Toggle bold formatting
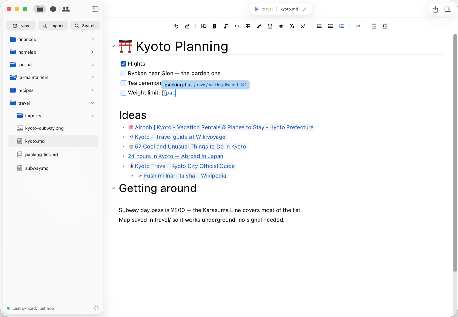This screenshot has height=317, width=458. (x=214, y=26)
